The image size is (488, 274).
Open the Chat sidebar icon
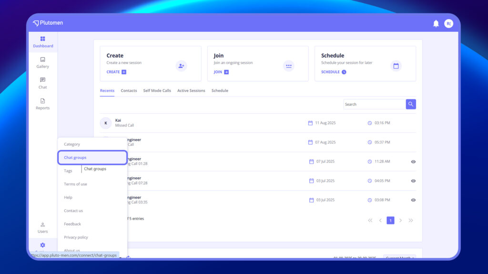(42, 80)
